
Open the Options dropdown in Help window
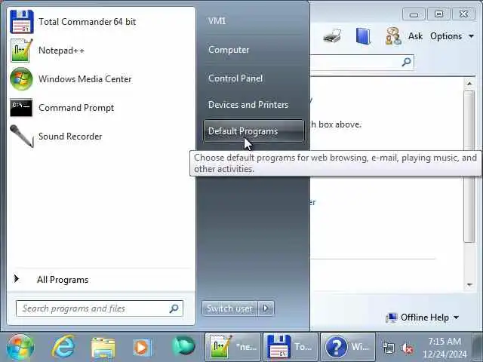point(452,36)
